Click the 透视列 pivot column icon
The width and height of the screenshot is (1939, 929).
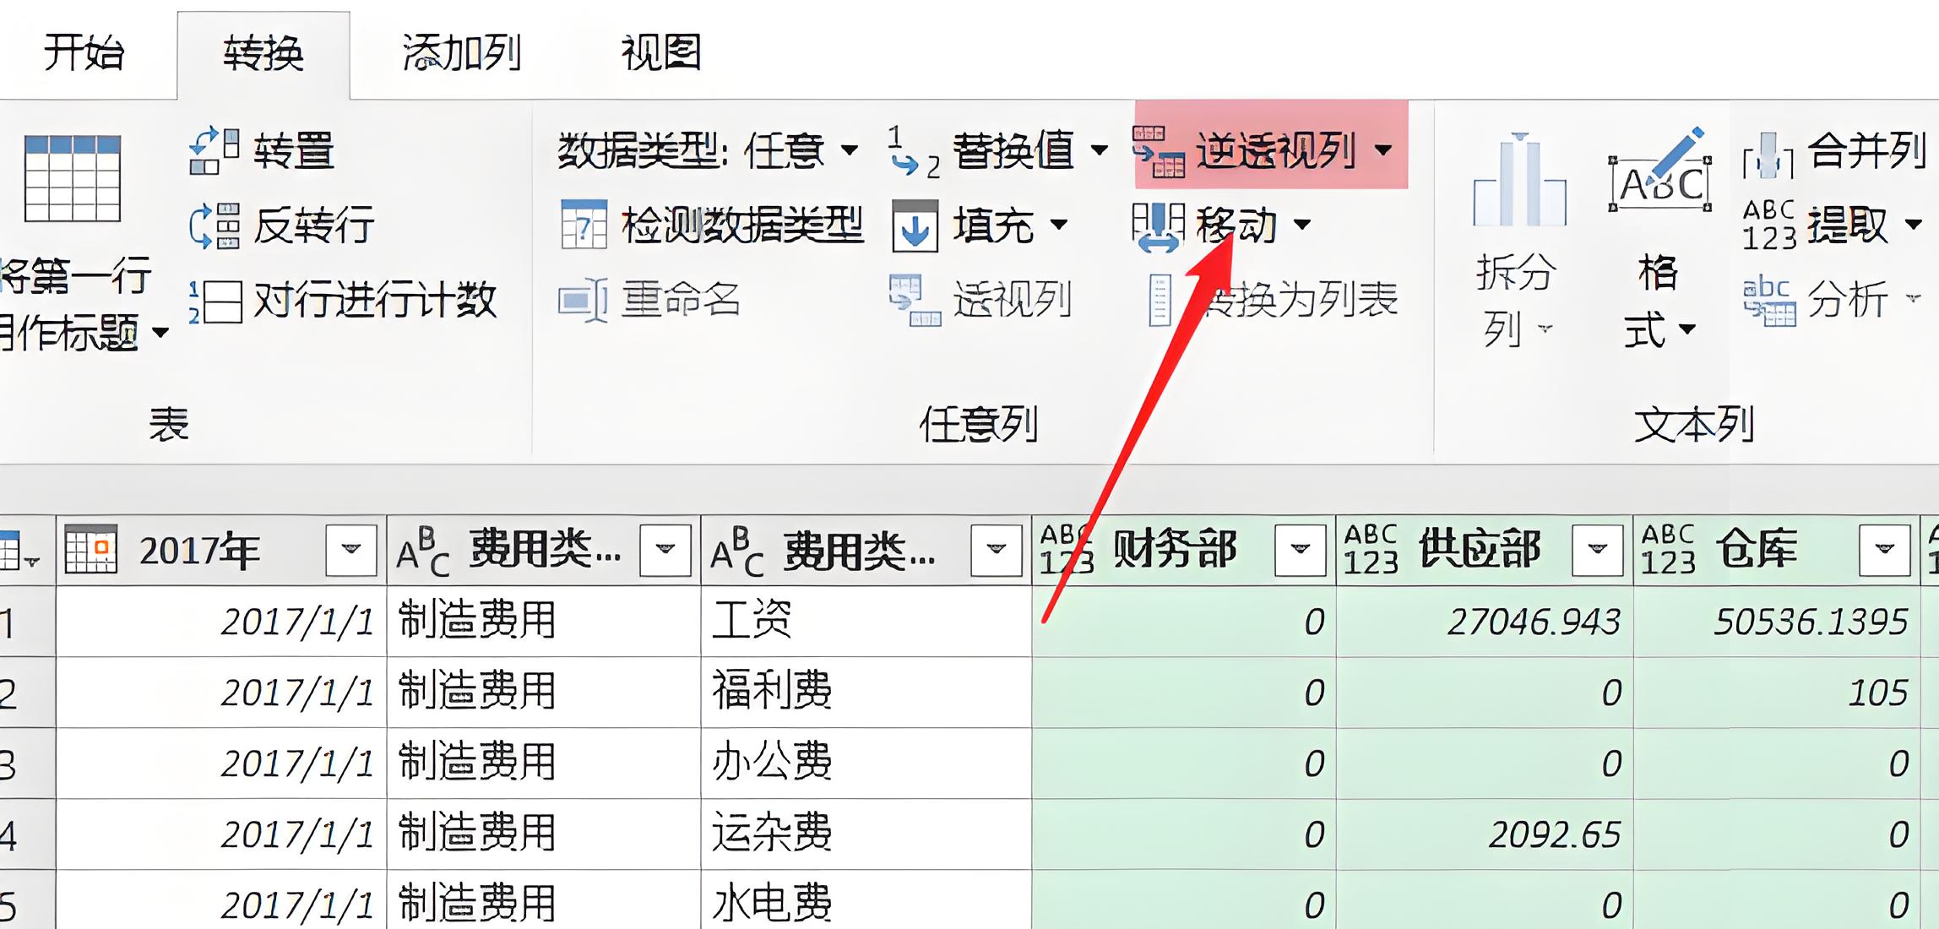pos(915,300)
